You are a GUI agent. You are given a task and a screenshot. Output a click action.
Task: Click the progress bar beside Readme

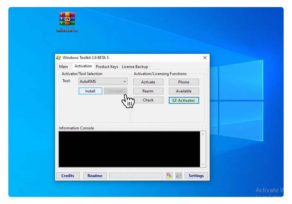[136, 175]
